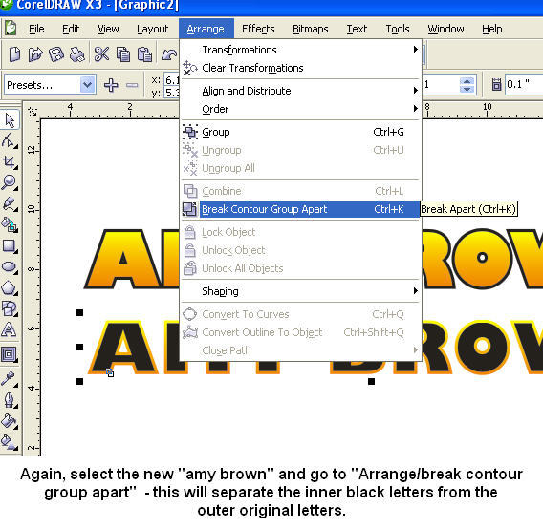The height and width of the screenshot is (529, 543).
Task: Select the Basic Shapes tool
Action: pos(10,308)
